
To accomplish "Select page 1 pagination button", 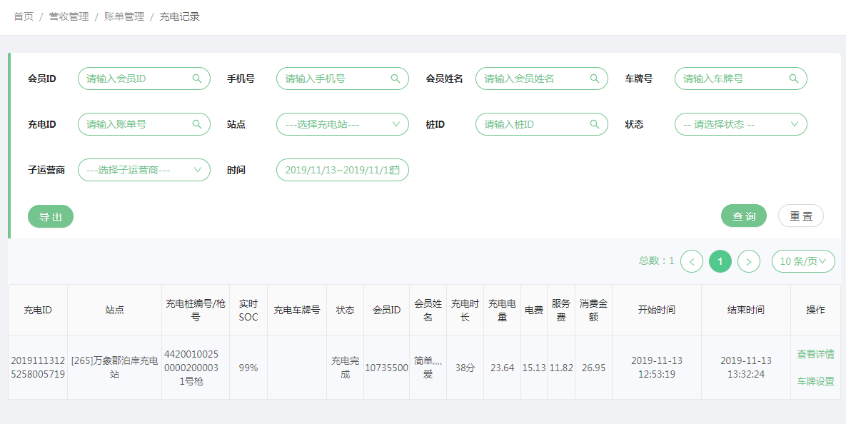I will point(720,262).
